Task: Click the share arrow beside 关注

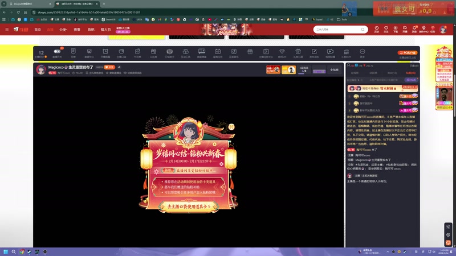Action: click(119, 67)
